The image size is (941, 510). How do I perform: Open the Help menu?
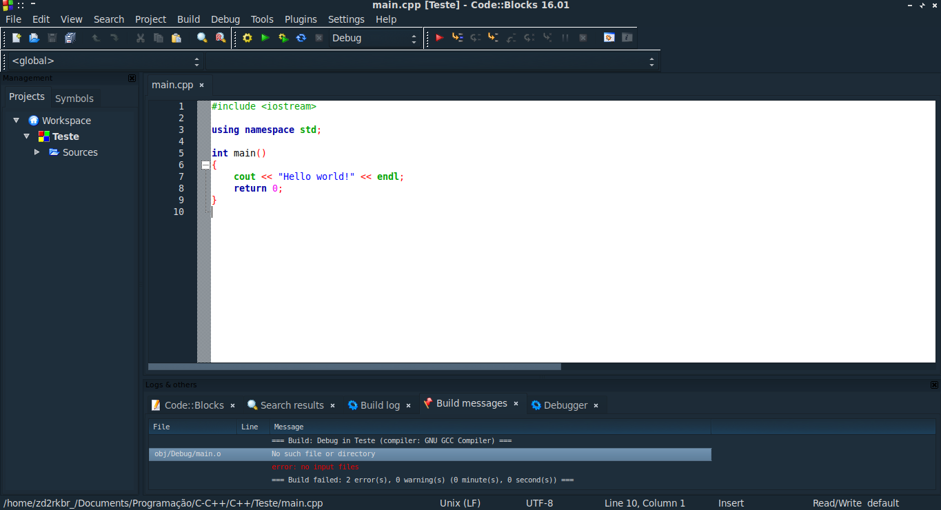(386, 19)
